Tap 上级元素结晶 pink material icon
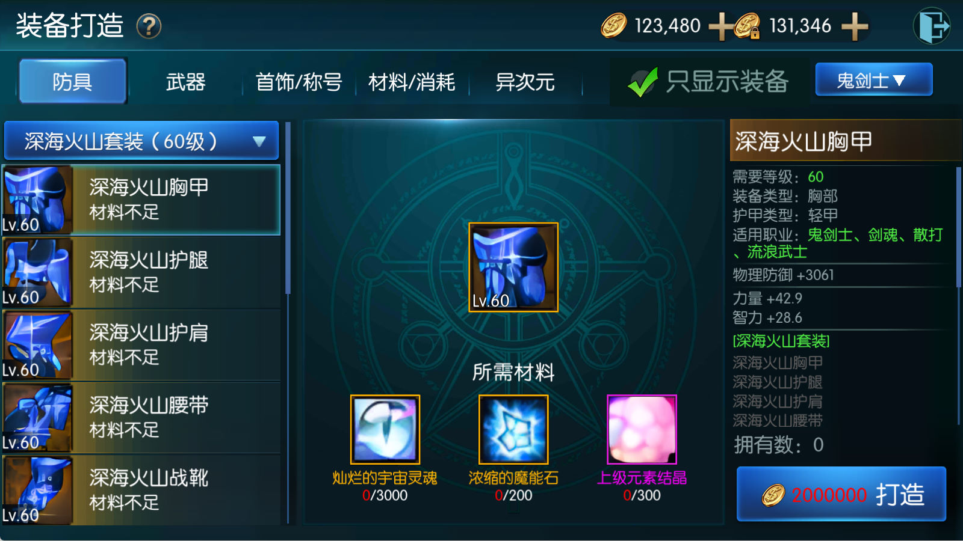The image size is (963, 541). click(642, 429)
